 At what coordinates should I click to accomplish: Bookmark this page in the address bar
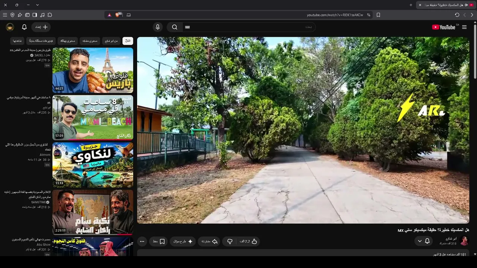(x=378, y=15)
